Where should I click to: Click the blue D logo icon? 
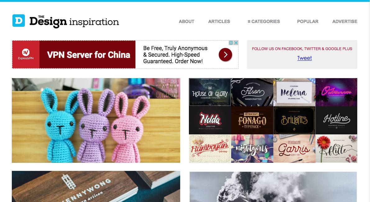[x=19, y=21]
